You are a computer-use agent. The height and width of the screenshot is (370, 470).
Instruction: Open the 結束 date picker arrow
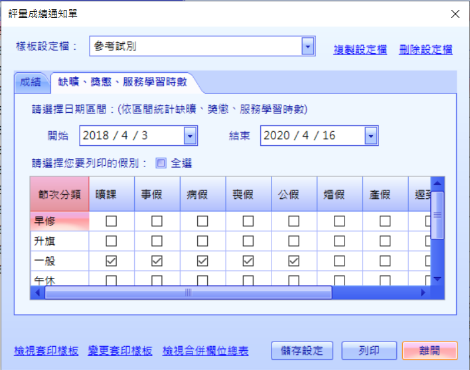point(371,136)
